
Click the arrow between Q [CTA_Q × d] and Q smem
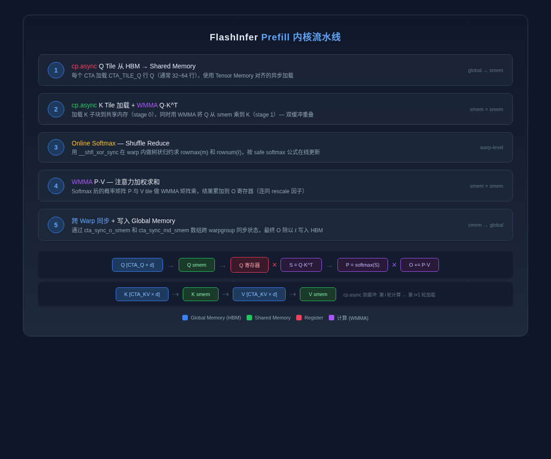(x=171, y=266)
